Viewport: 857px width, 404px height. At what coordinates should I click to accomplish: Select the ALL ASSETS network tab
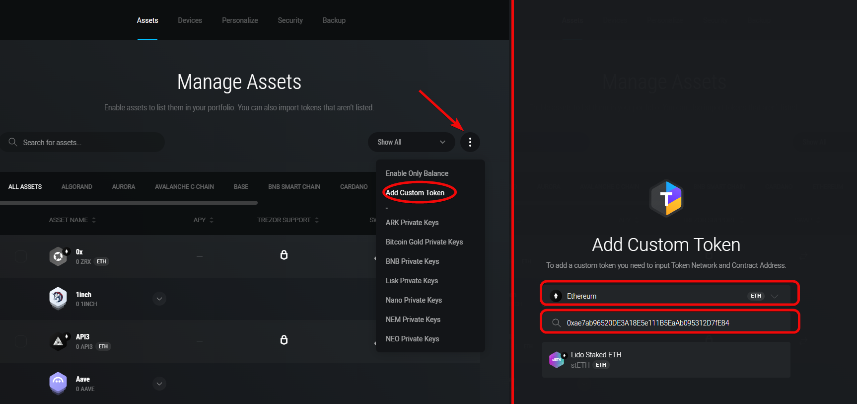[25, 187]
